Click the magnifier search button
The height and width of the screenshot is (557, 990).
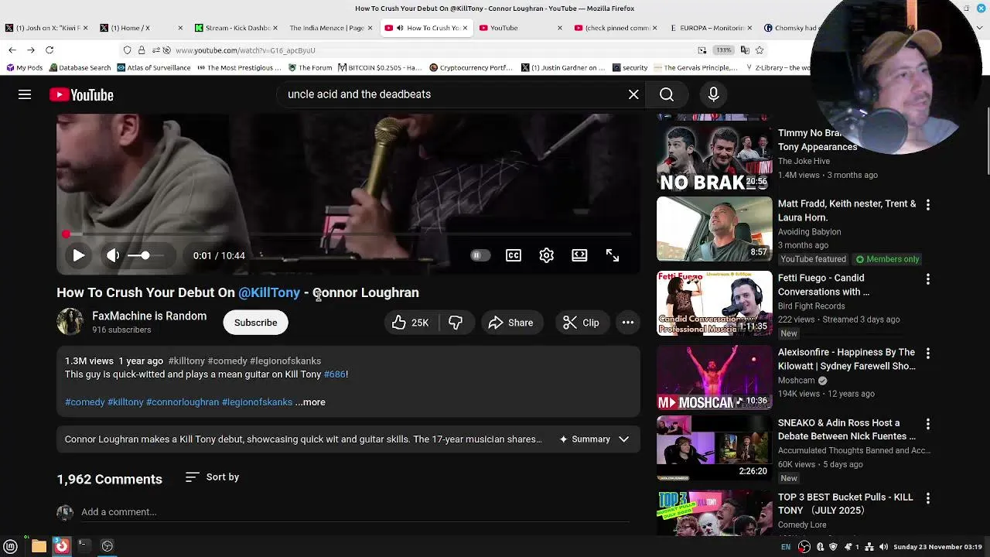(667, 94)
